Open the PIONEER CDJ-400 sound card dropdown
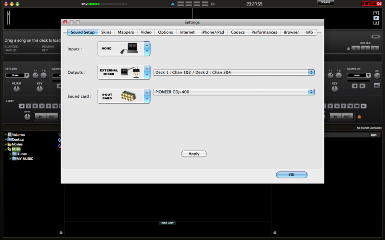 234,92
